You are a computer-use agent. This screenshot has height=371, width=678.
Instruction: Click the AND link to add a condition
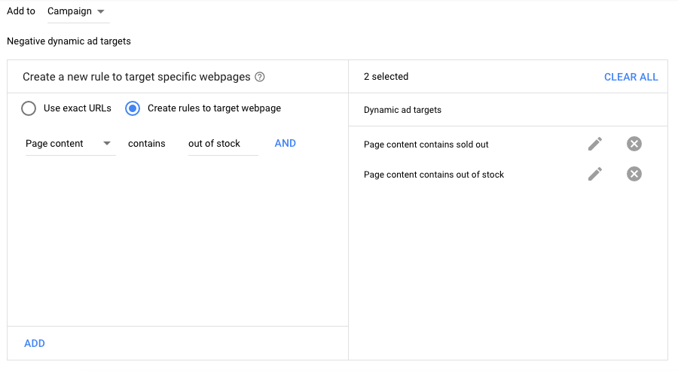(x=286, y=144)
